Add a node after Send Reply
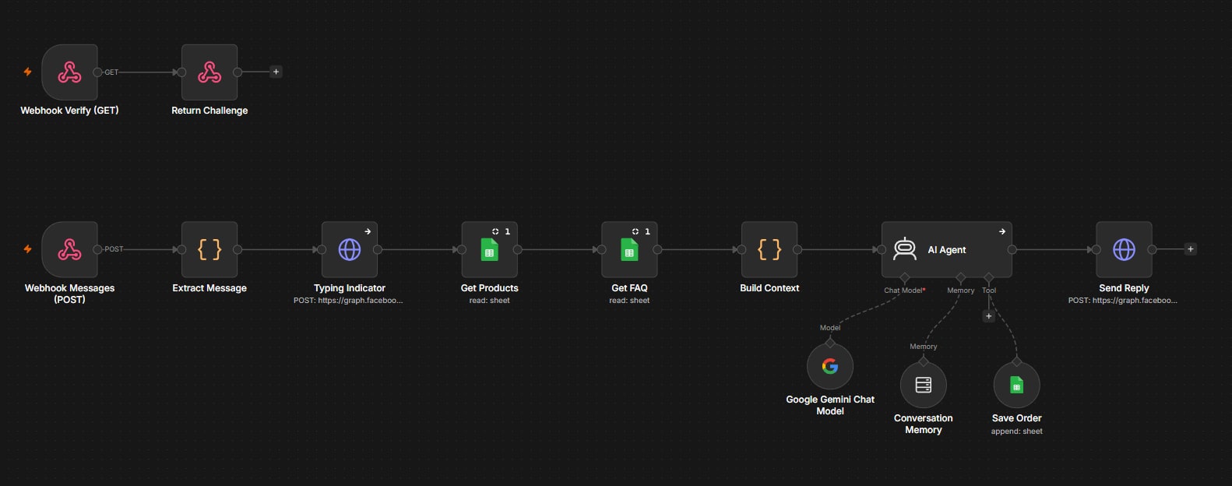This screenshot has height=486, width=1232. point(1190,249)
